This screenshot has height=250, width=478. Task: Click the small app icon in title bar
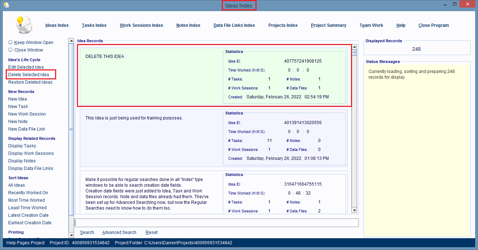[6, 5]
